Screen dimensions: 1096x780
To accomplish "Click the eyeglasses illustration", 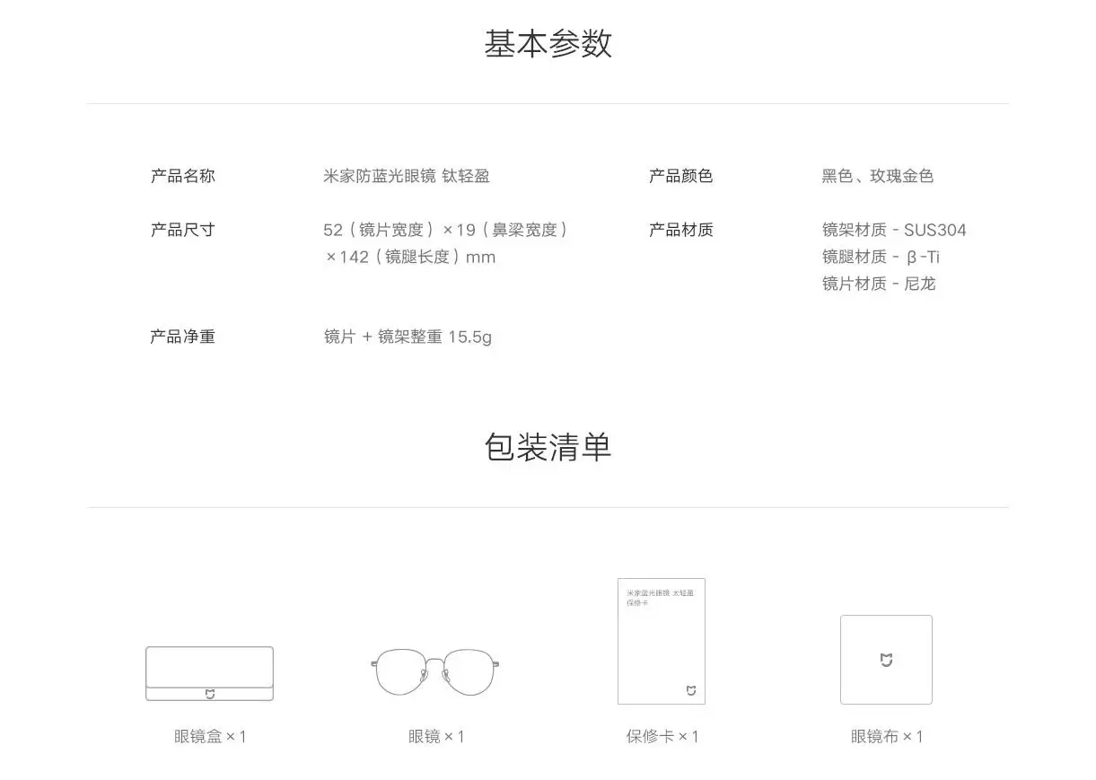I will tap(435, 671).
